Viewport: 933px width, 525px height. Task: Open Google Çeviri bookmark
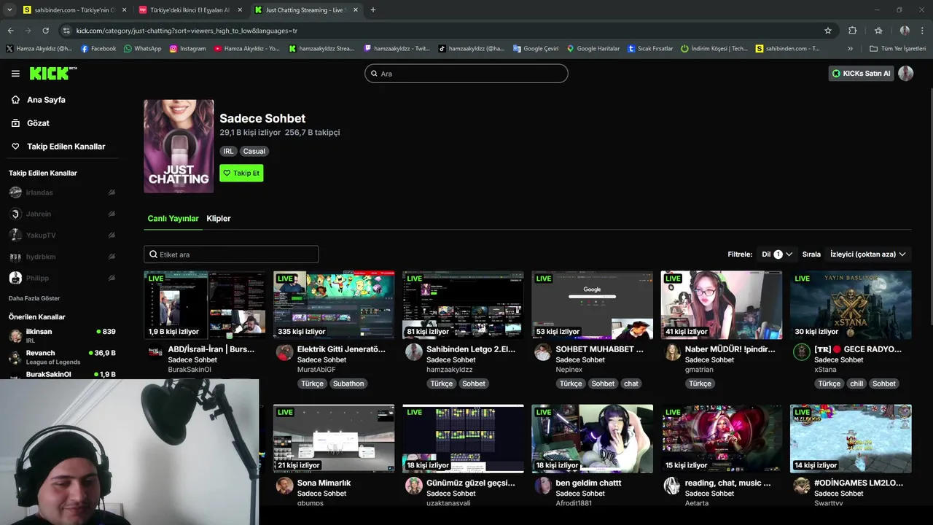(x=536, y=49)
